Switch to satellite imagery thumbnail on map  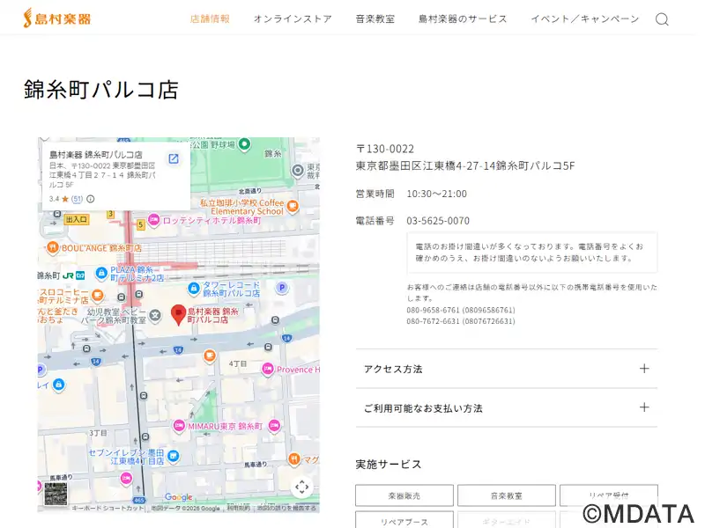pos(56,494)
